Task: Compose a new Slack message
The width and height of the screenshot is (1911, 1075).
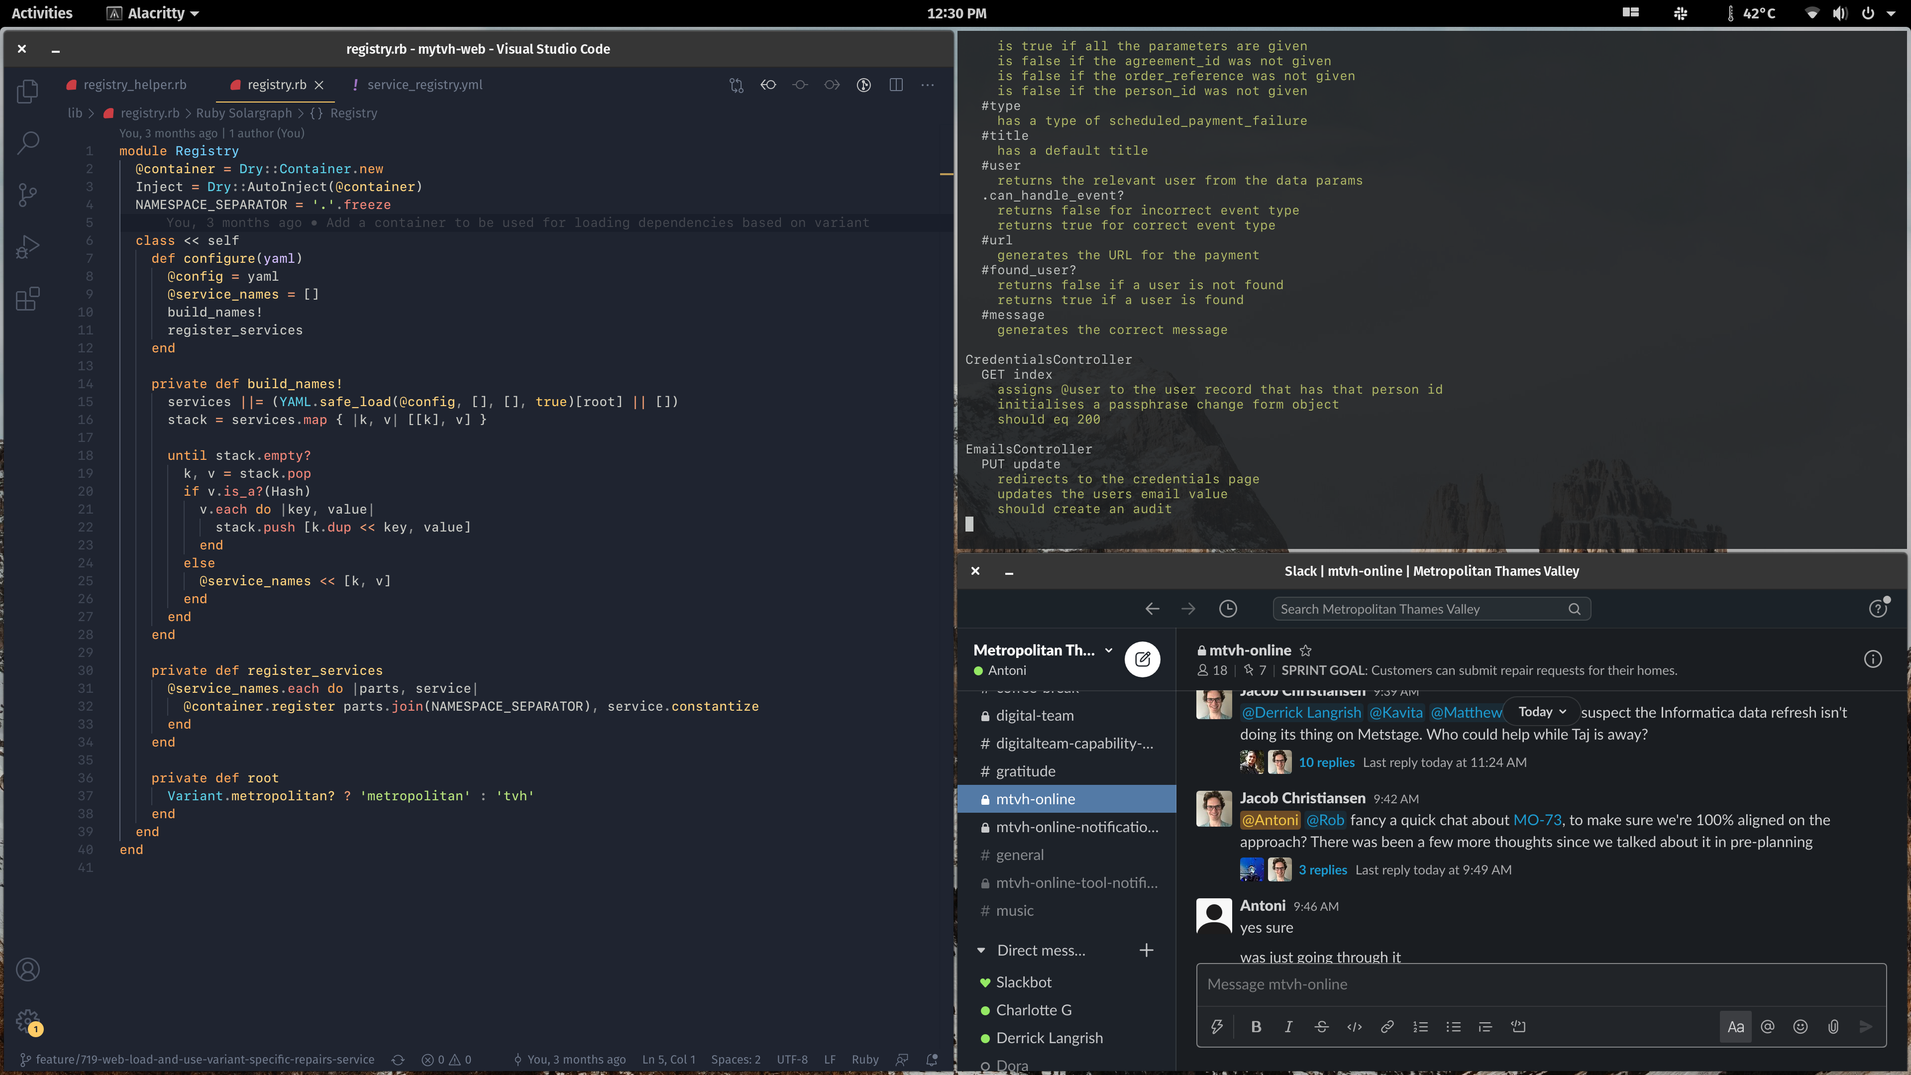Action: [1143, 659]
